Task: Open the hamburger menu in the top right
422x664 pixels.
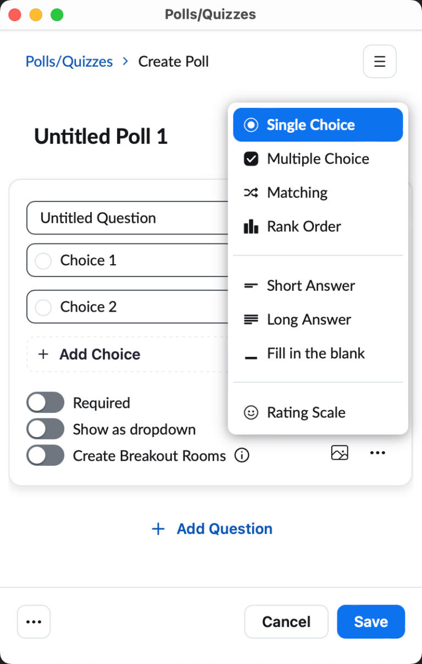Action: tap(379, 61)
